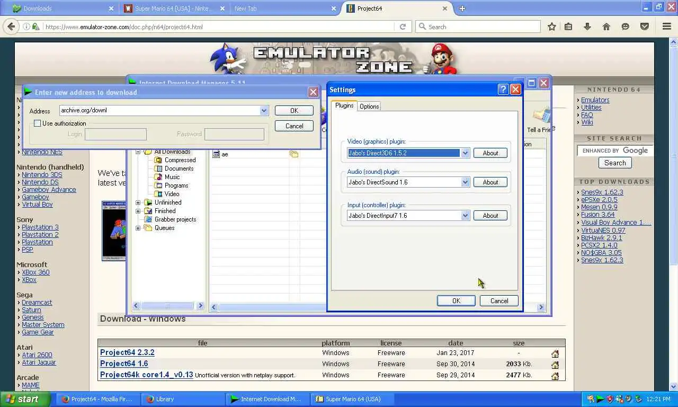Collapse the All Downloads tree node
678x407 pixels.
tap(138, 152)
